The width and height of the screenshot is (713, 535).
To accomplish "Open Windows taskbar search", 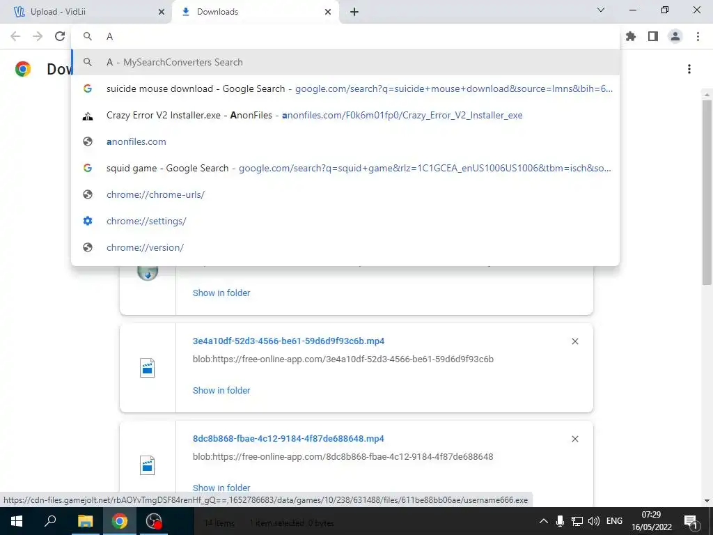I will pos(50,521).
